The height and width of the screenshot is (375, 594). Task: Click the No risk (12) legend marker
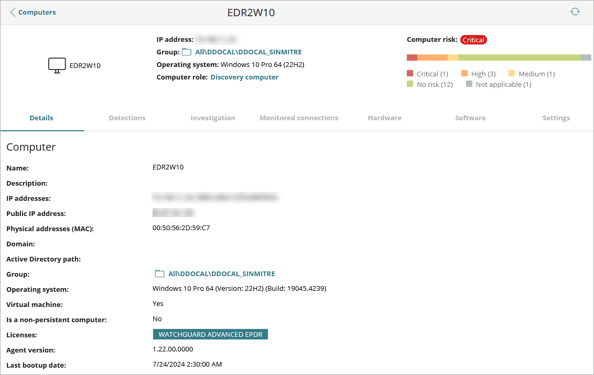pyautogui.click(x=410, y=84)
